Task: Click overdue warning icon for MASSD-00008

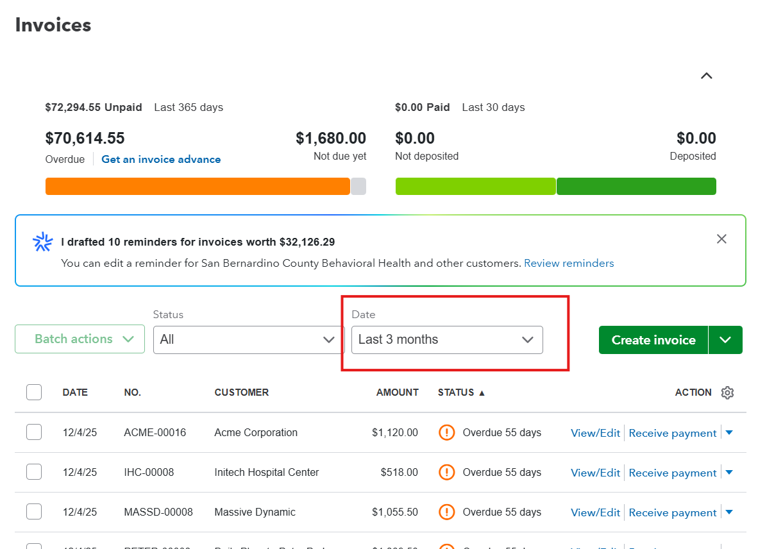Action: tap(446, 511)
